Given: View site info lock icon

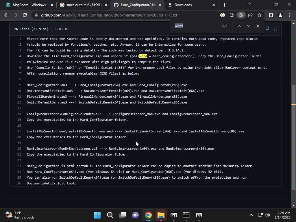Looking at the screenshot, I should pyautogui.click(x=36, y=15).
